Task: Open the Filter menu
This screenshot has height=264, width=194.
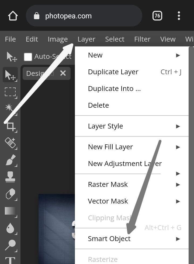Action: pos(142,39)
